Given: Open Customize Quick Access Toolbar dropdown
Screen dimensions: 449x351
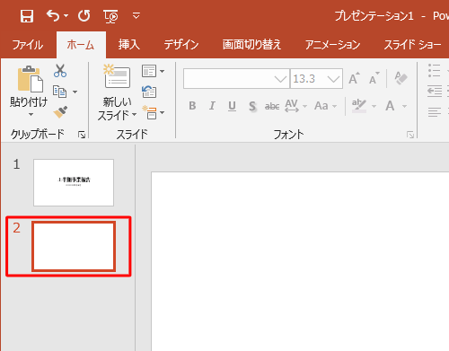Looking at the screenshot, I should tap(136, 15).
